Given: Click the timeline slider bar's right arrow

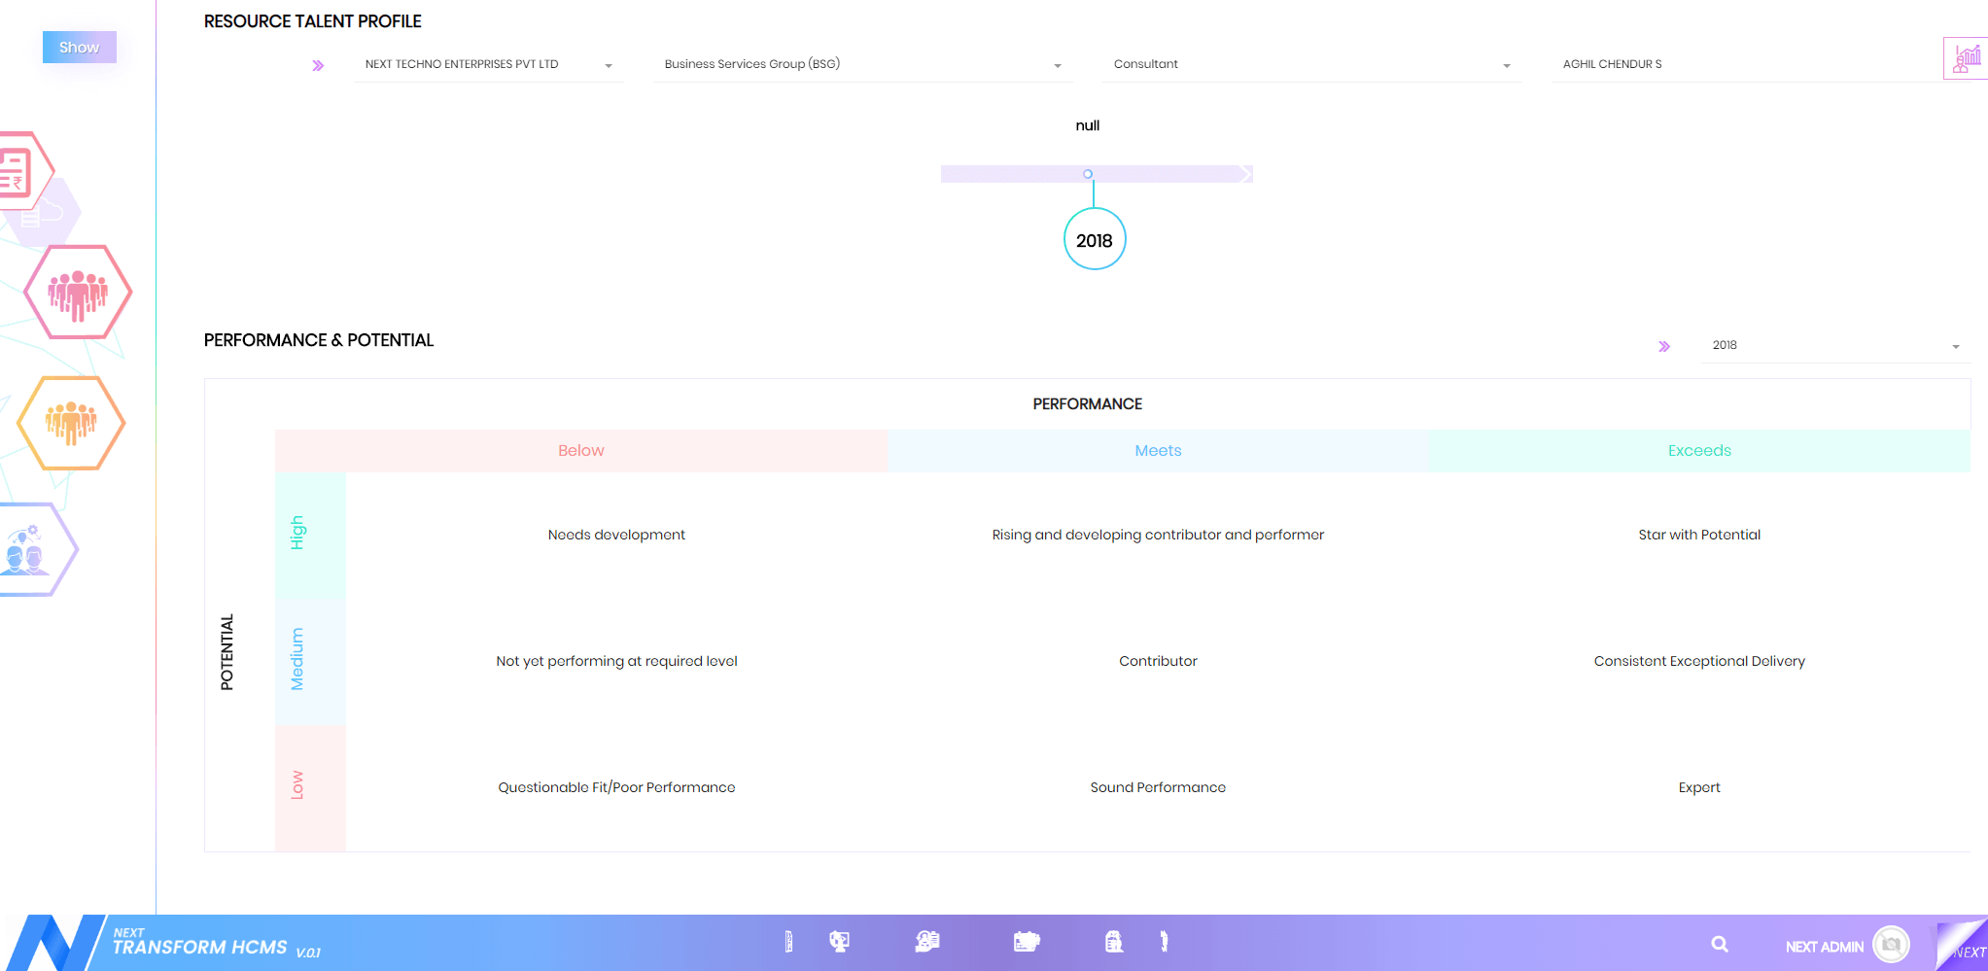Looking at the screenshot, I should [1244, 174].
